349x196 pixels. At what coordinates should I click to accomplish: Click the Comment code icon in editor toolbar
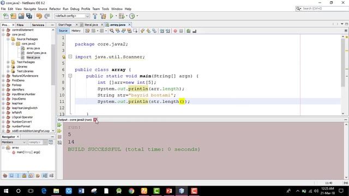coord(189,31)
